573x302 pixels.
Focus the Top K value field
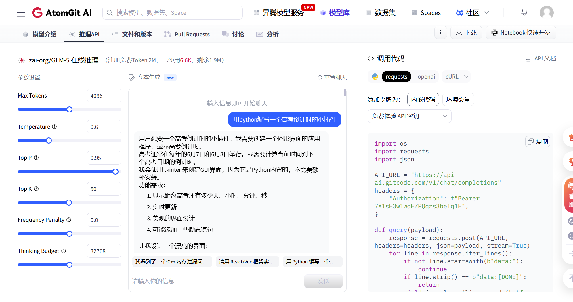(104, 189)
